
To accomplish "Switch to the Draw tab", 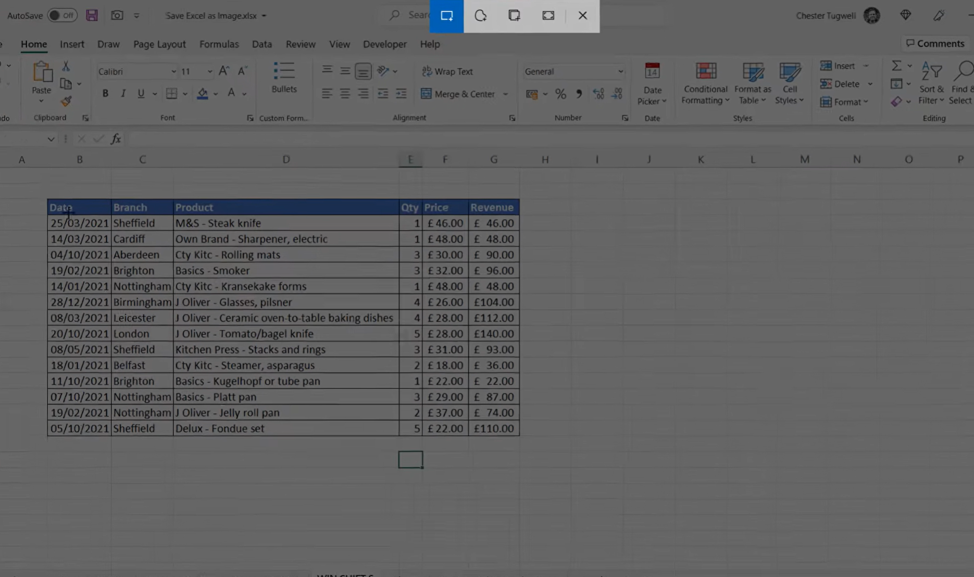I will tap(108, 44).
